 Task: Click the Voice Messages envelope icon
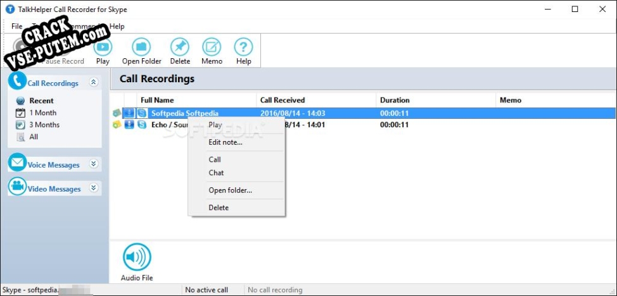[17, 163]
